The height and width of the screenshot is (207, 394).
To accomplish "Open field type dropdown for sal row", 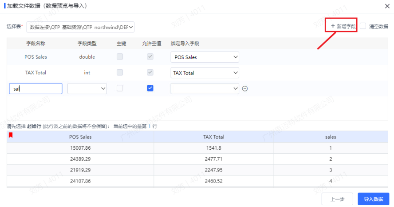I will pyautogui.click(x=87, y=88).
